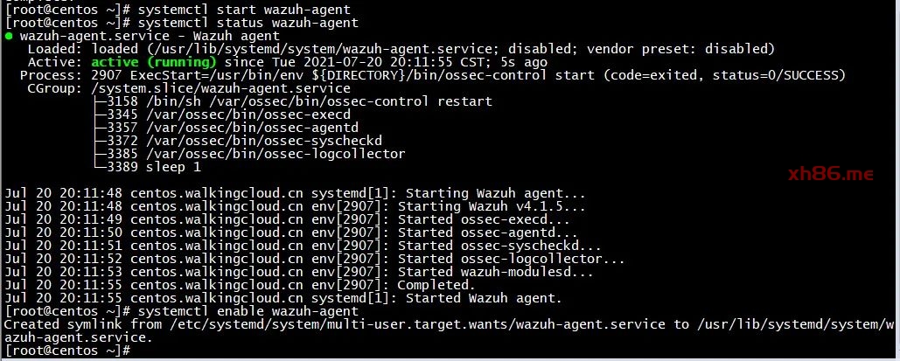Click the CGroup /system.slice/wazuh-agent.service path

click(220, 88)
